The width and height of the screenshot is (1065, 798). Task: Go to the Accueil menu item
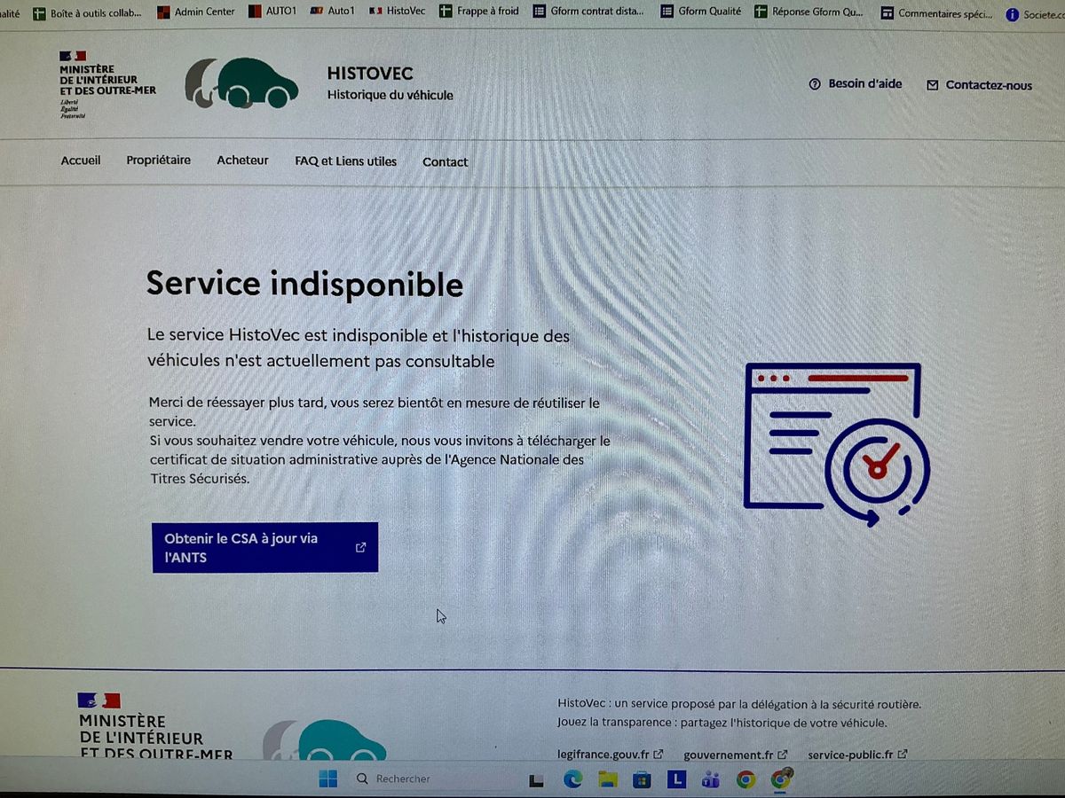81,160
